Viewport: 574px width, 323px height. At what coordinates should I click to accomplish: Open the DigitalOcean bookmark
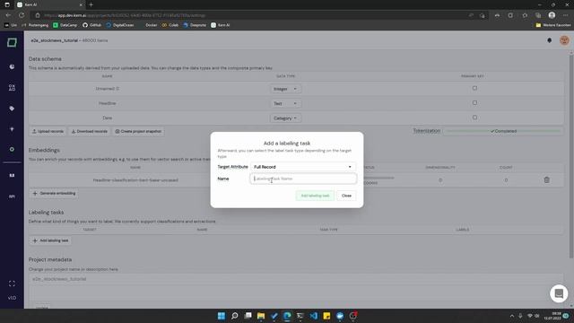120,25
